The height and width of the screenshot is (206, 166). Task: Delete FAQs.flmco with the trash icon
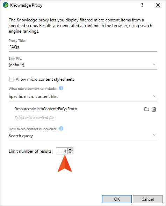(x=154, y=109)
